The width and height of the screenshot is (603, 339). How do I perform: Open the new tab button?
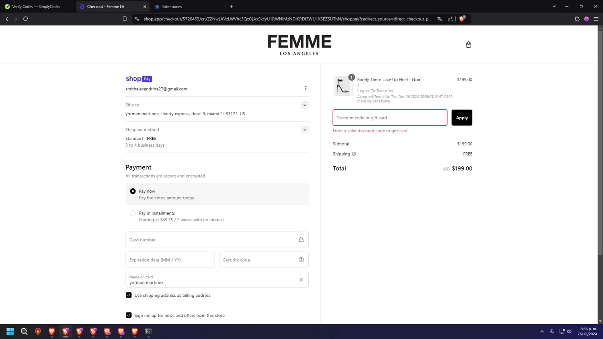pyautogui.click(x=232, y=6)
